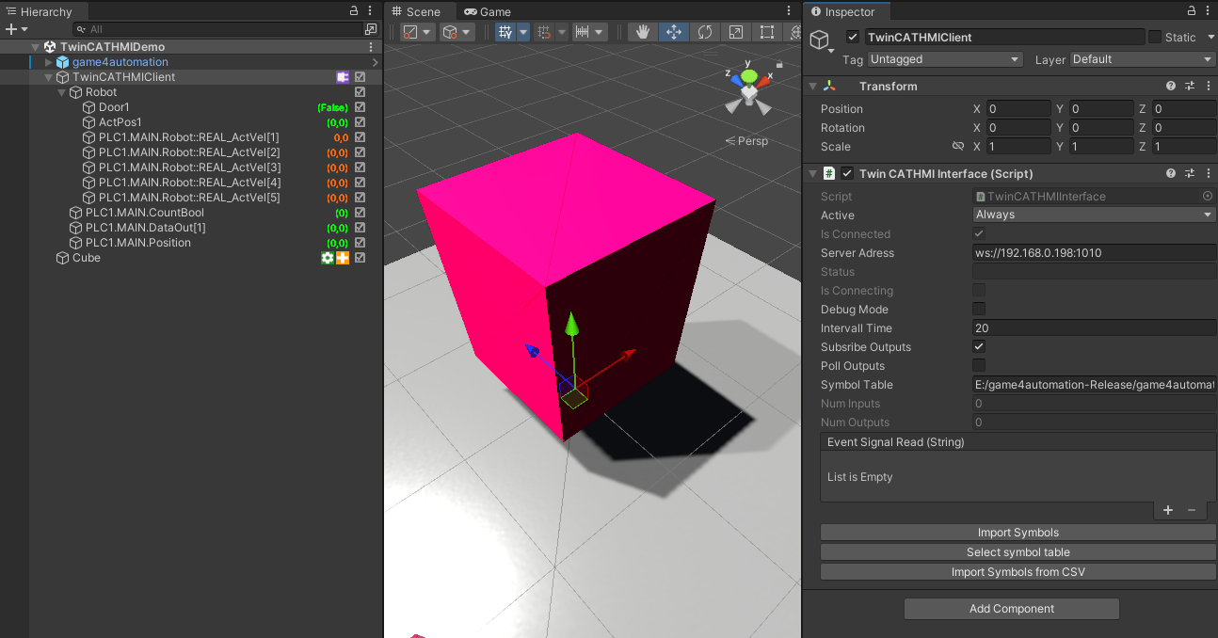Click the Server Adress input field
Image resolution: width=1218 pixels, height=638 pixels.
[x=1094, y=253]
